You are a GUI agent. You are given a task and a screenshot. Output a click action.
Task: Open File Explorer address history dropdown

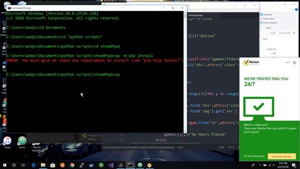pos(270,33)
